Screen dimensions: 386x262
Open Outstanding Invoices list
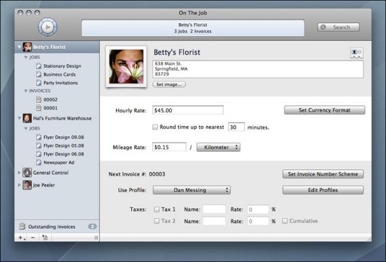[57, 227]
